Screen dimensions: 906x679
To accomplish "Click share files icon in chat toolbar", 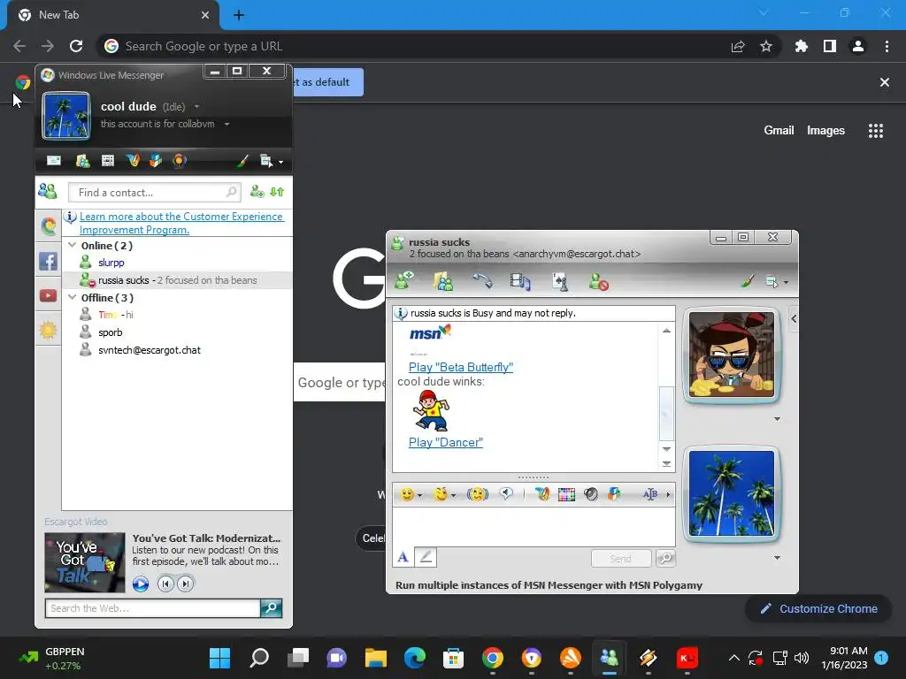I will click(443, 281).
